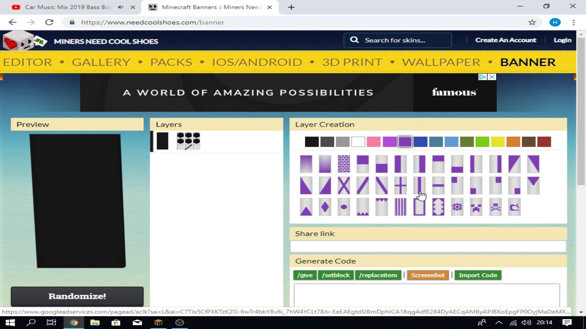
Task: Select the indented curly border pattern
Action: pyautogui.click(x=438, y=207)
